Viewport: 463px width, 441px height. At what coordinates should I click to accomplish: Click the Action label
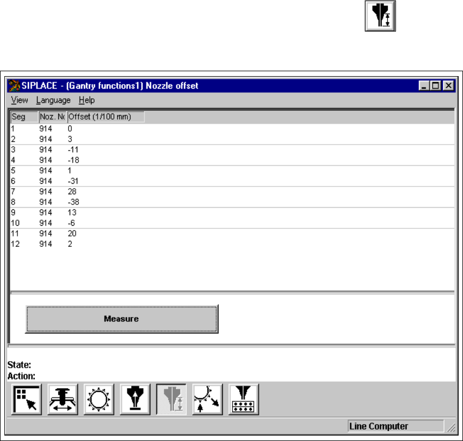click(21, 376)
